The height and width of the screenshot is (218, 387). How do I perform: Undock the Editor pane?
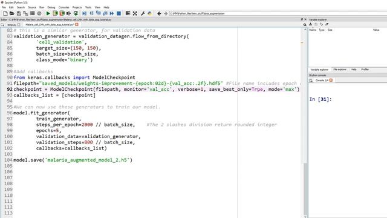302,19
